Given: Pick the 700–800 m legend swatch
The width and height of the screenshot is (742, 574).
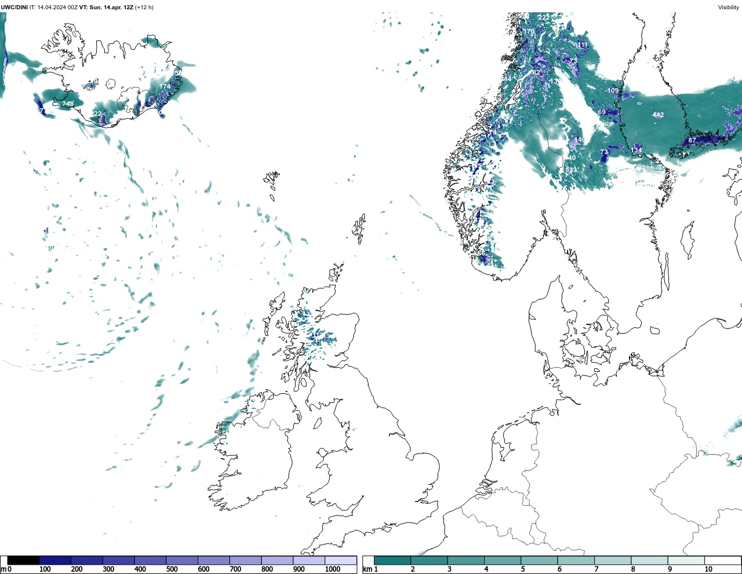Looking at the screenshot, I should point(245,560).
